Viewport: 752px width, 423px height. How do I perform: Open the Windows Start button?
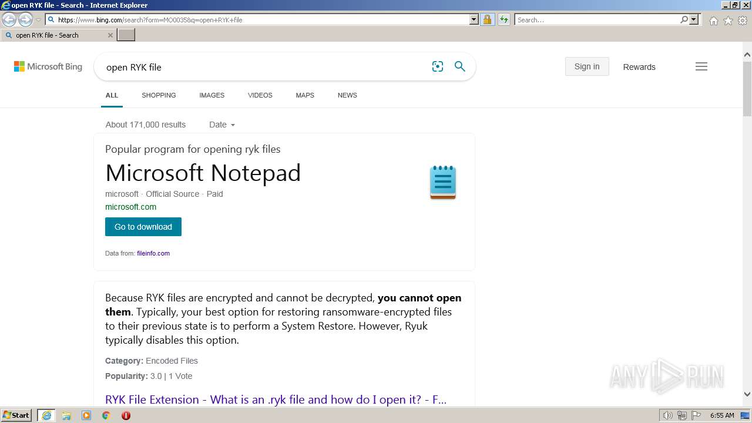16,415
